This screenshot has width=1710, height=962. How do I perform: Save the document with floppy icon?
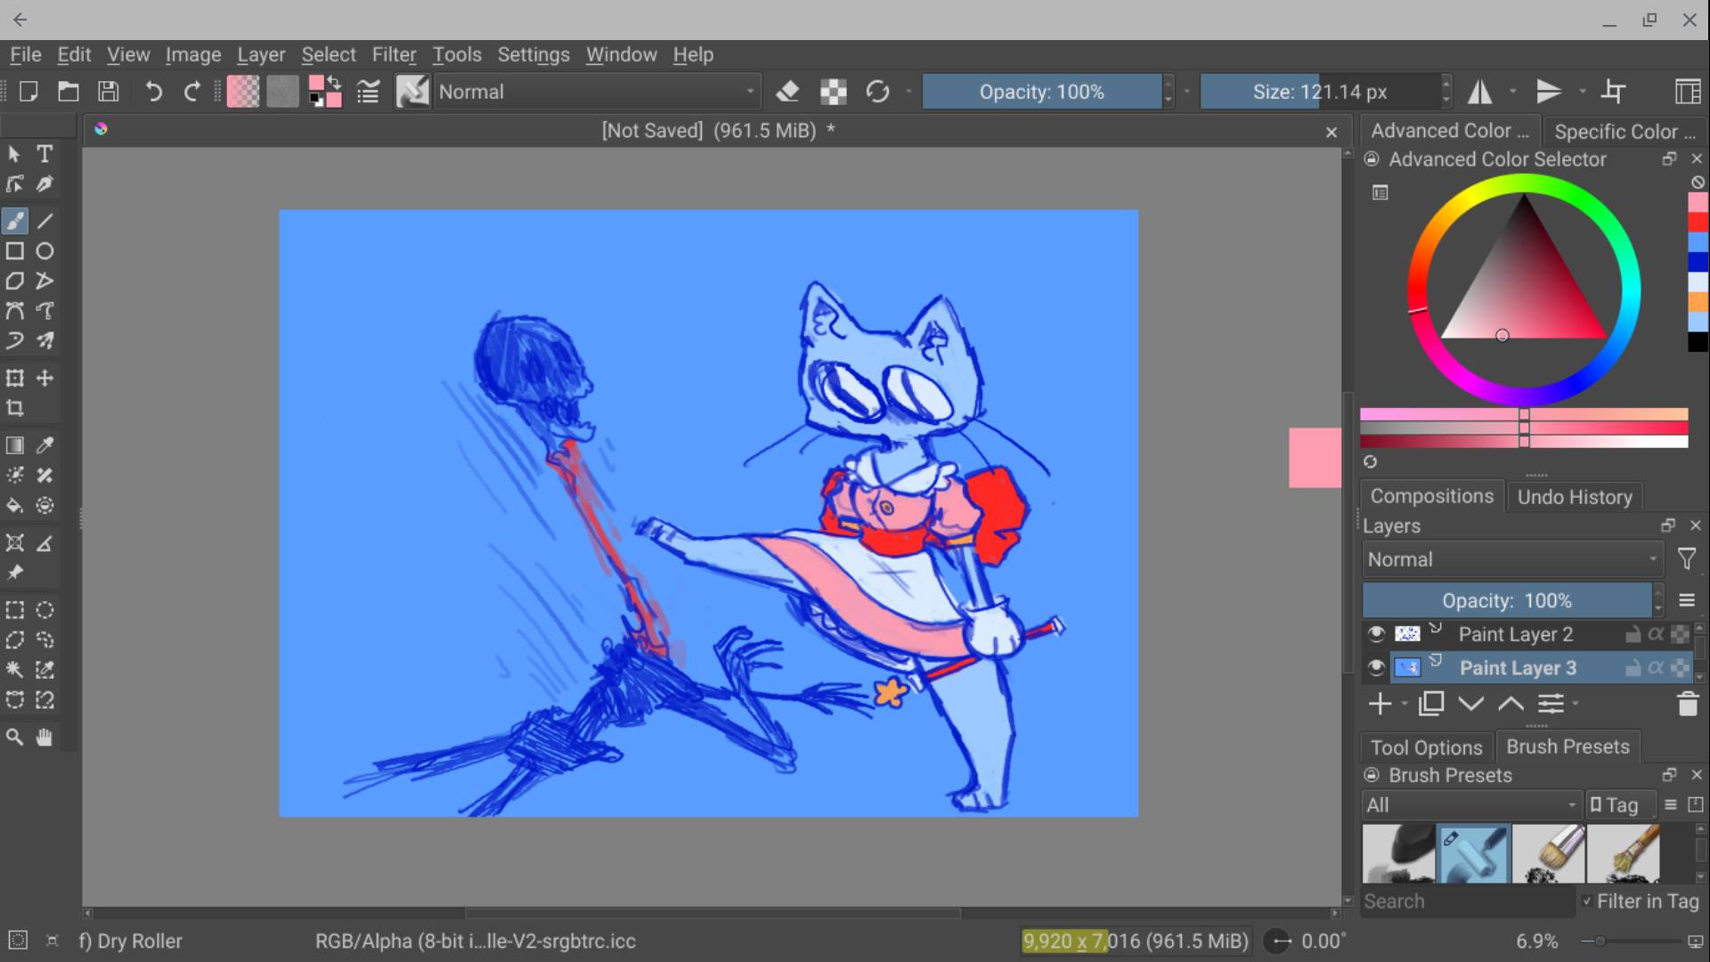pyautogui.click(x=108, y=92)
